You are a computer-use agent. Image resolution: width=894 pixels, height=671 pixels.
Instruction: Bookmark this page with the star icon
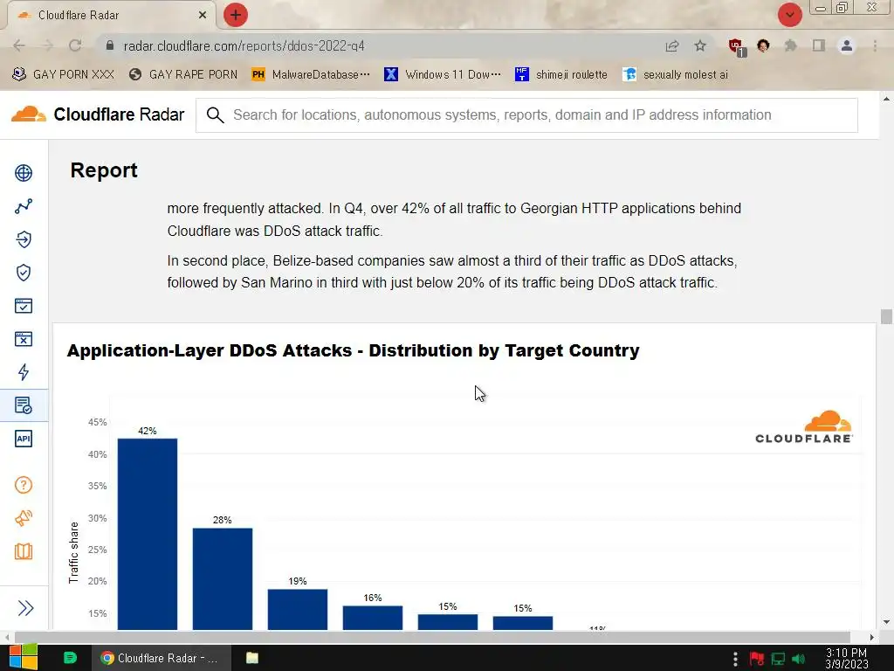click(700, 45)
